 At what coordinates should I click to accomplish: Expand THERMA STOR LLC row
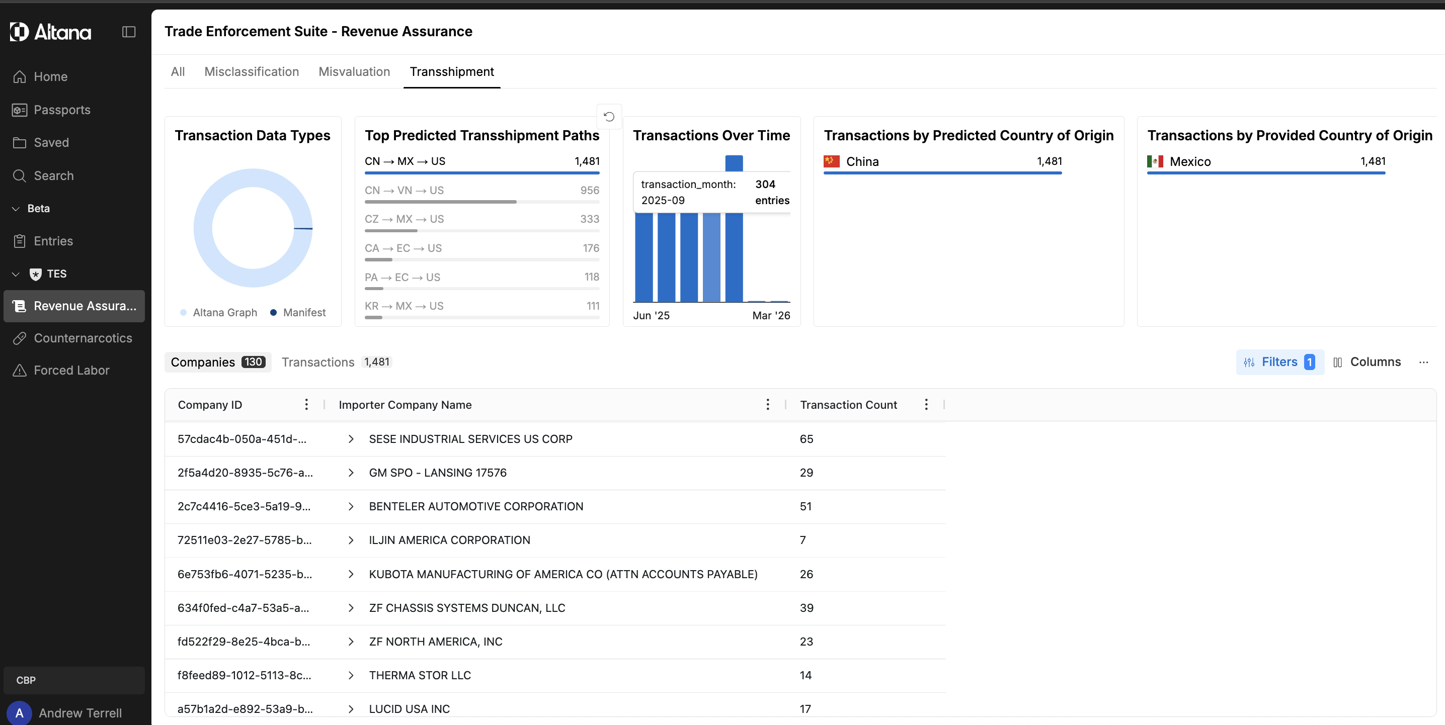(x=351, y=675)
